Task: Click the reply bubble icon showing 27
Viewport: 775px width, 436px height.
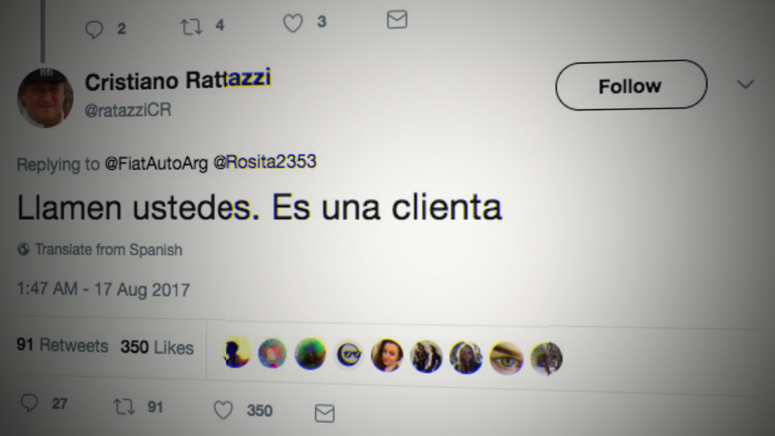Action: coord(29,402)
